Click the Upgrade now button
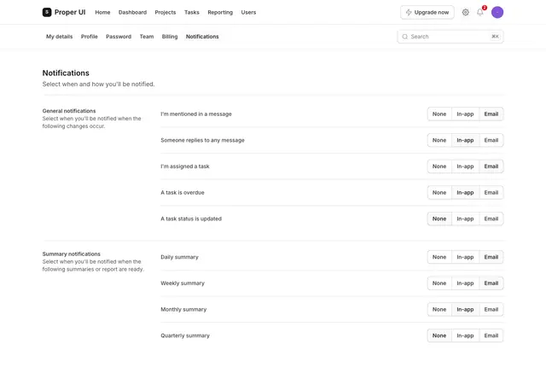The width and height of the screenshot is (546, 385). 427,12
